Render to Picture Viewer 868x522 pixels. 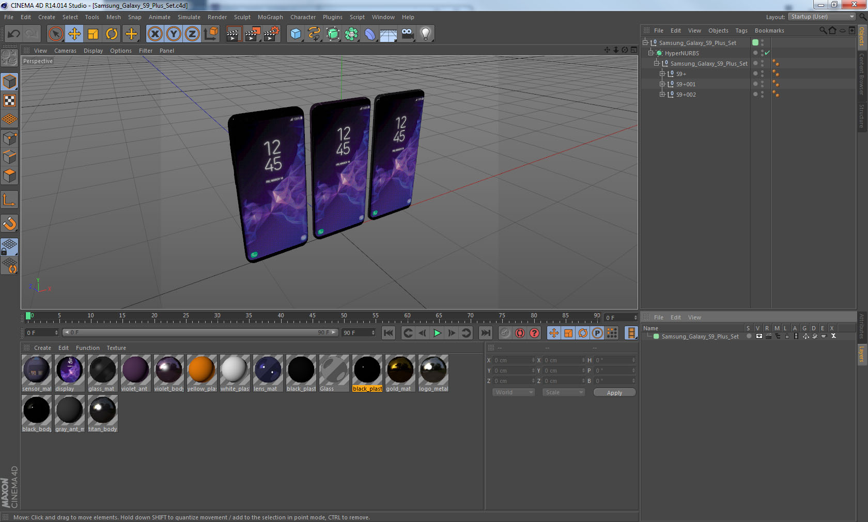click(x=253, y=34)
